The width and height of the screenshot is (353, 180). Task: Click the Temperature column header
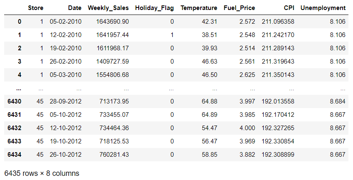coord(199,8)
